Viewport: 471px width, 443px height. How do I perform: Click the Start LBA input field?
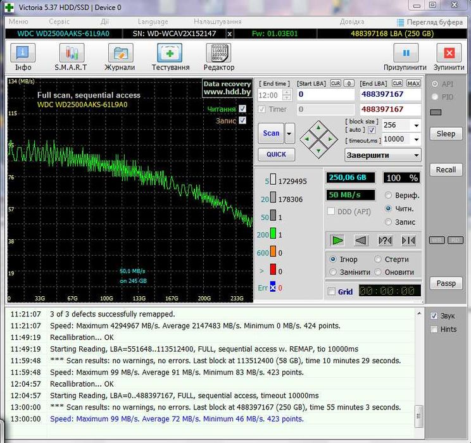pos(325,94)
